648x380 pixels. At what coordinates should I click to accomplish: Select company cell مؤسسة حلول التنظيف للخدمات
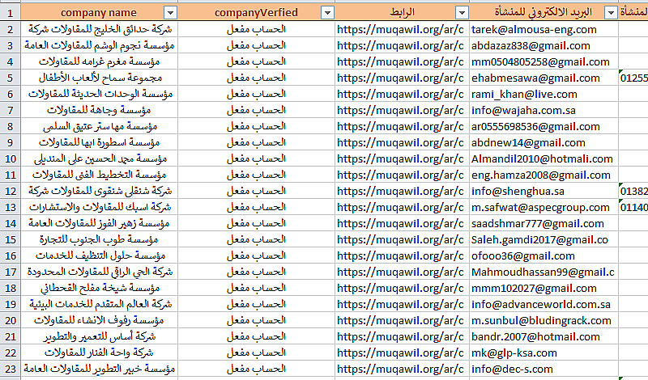pyautogui.click(x=99, y=255)
